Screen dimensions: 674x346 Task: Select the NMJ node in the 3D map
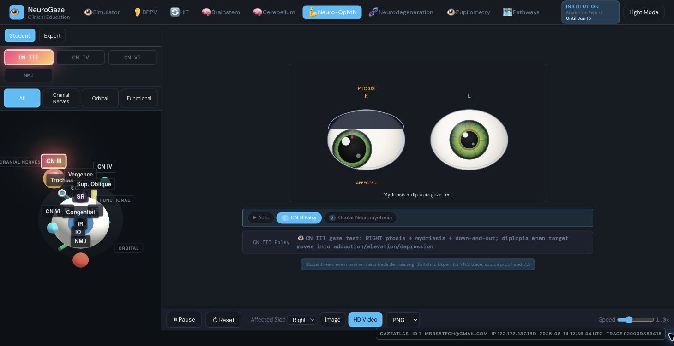click(x=80, y=241)
